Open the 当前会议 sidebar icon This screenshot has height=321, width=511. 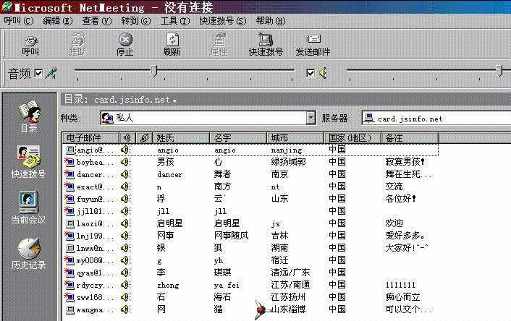(28, 207)
